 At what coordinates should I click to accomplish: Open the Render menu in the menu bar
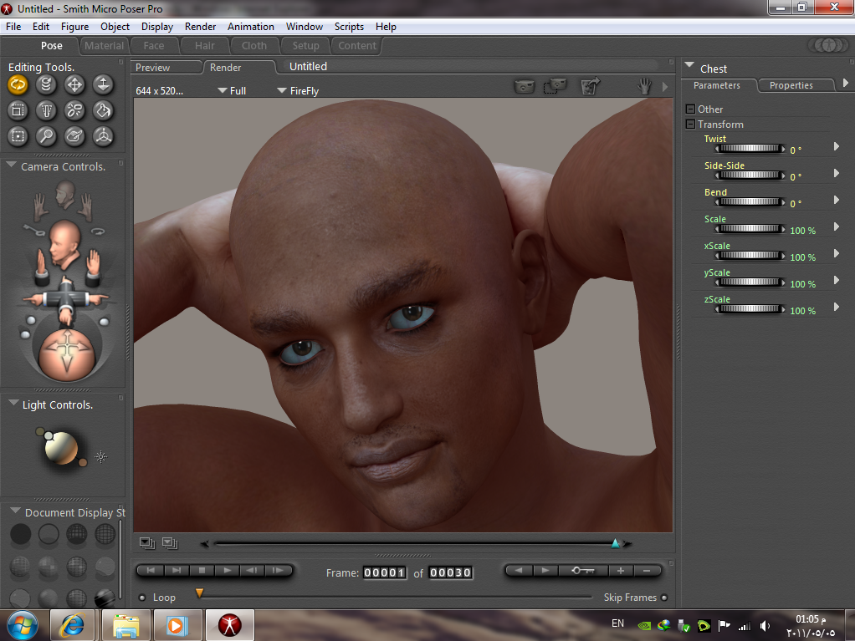coord(200,27)
